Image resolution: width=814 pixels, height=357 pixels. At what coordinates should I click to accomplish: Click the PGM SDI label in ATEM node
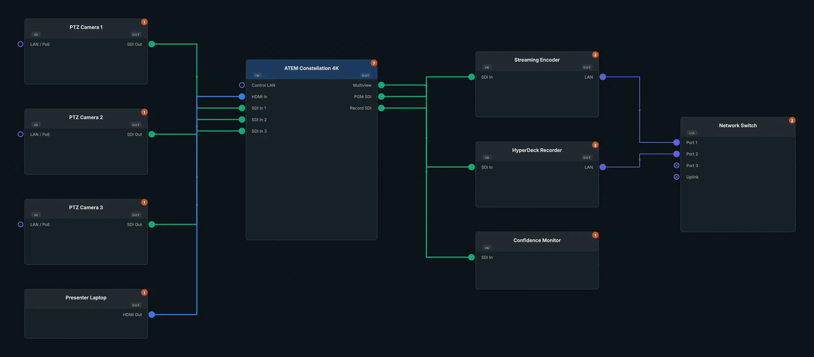(x=363, y=97)
